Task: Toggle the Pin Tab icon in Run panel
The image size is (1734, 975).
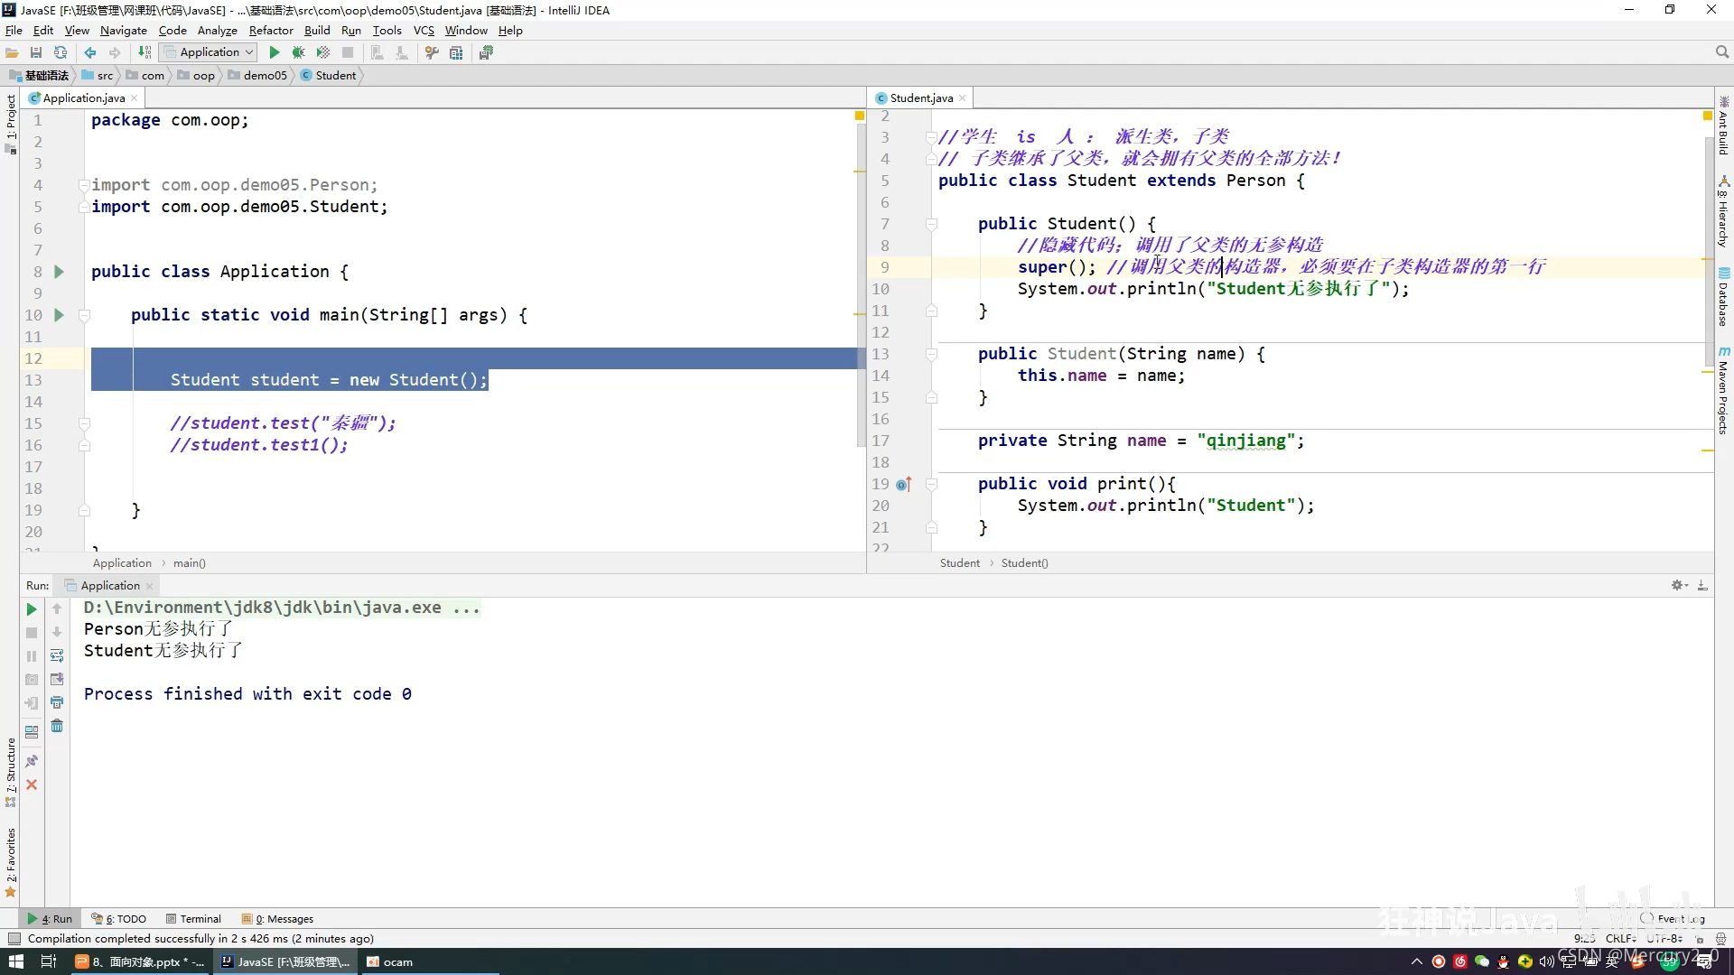Action: coord(32,761)
